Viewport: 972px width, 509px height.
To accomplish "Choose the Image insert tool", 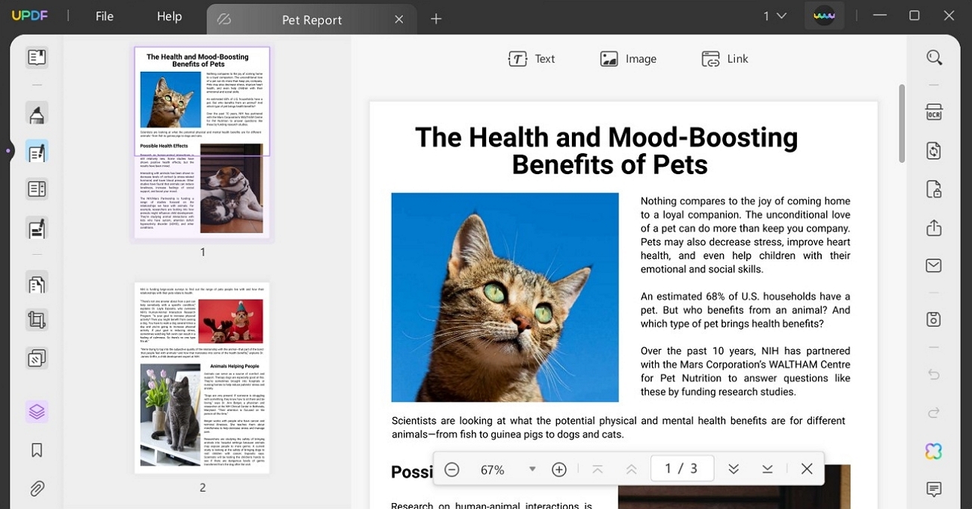I will coord(628,59).
